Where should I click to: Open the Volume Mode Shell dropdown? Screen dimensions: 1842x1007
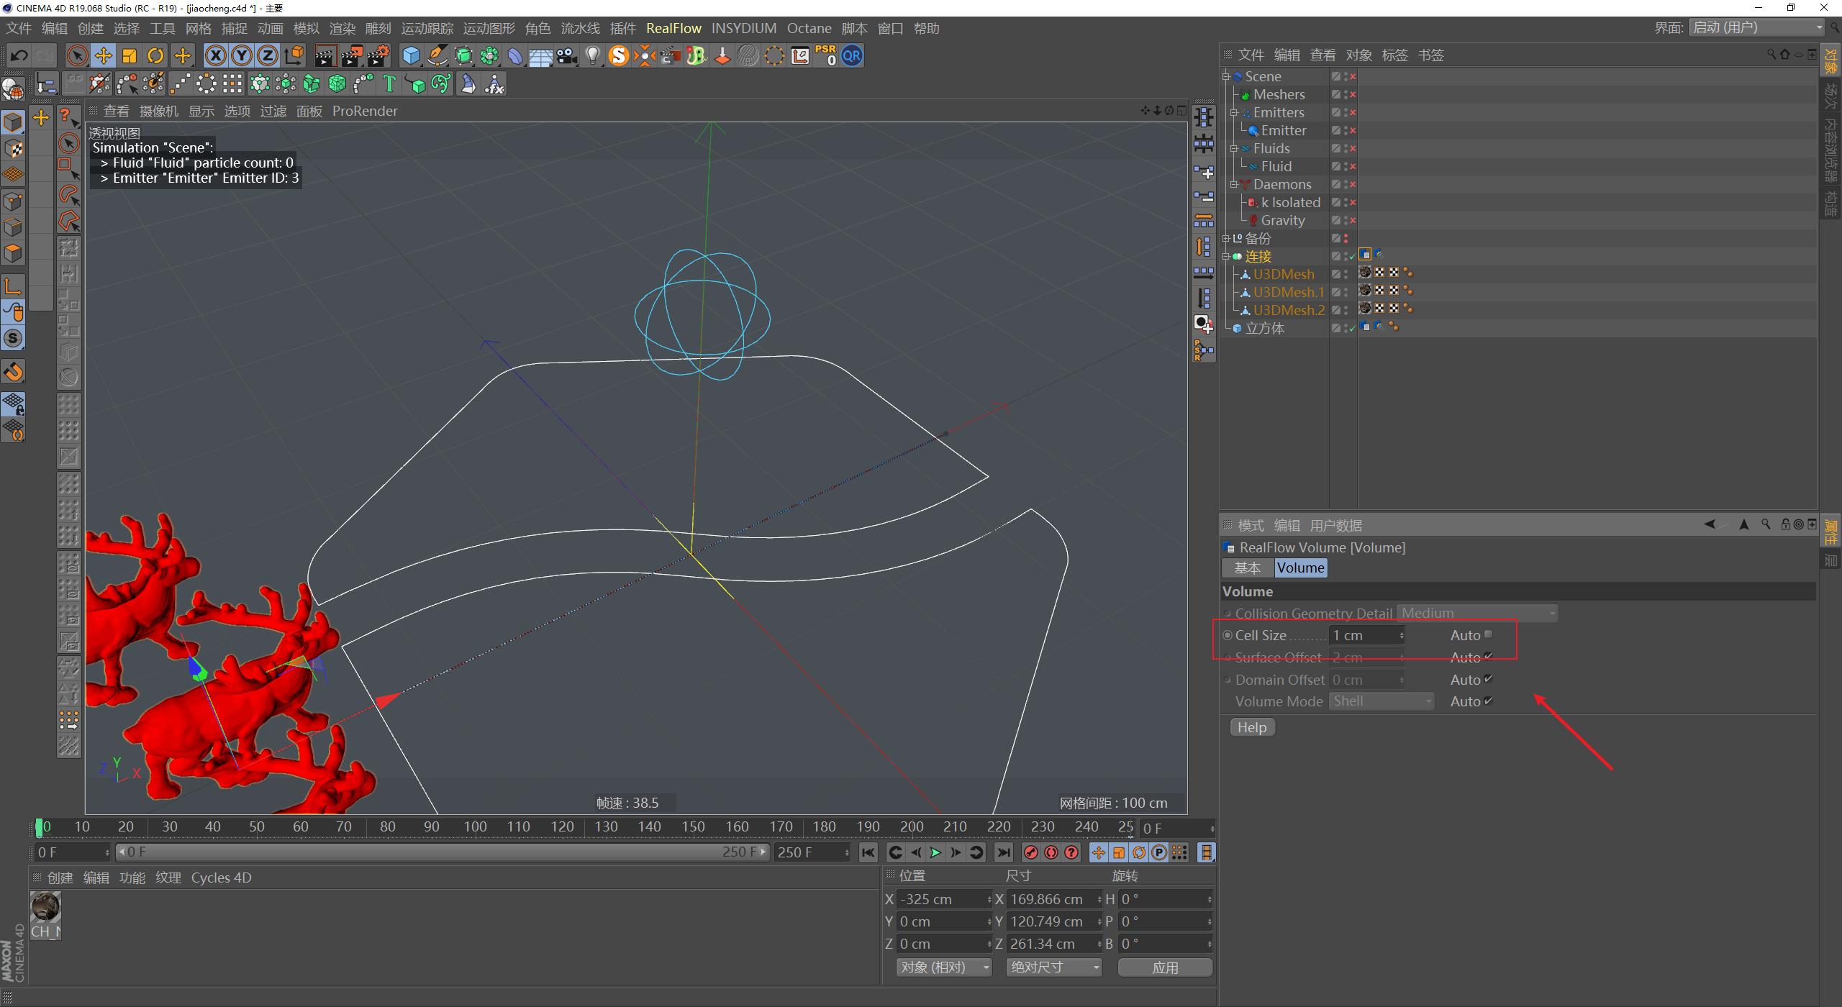(x=1381, y=701)
